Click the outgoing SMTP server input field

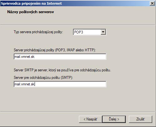pos(60,84)
